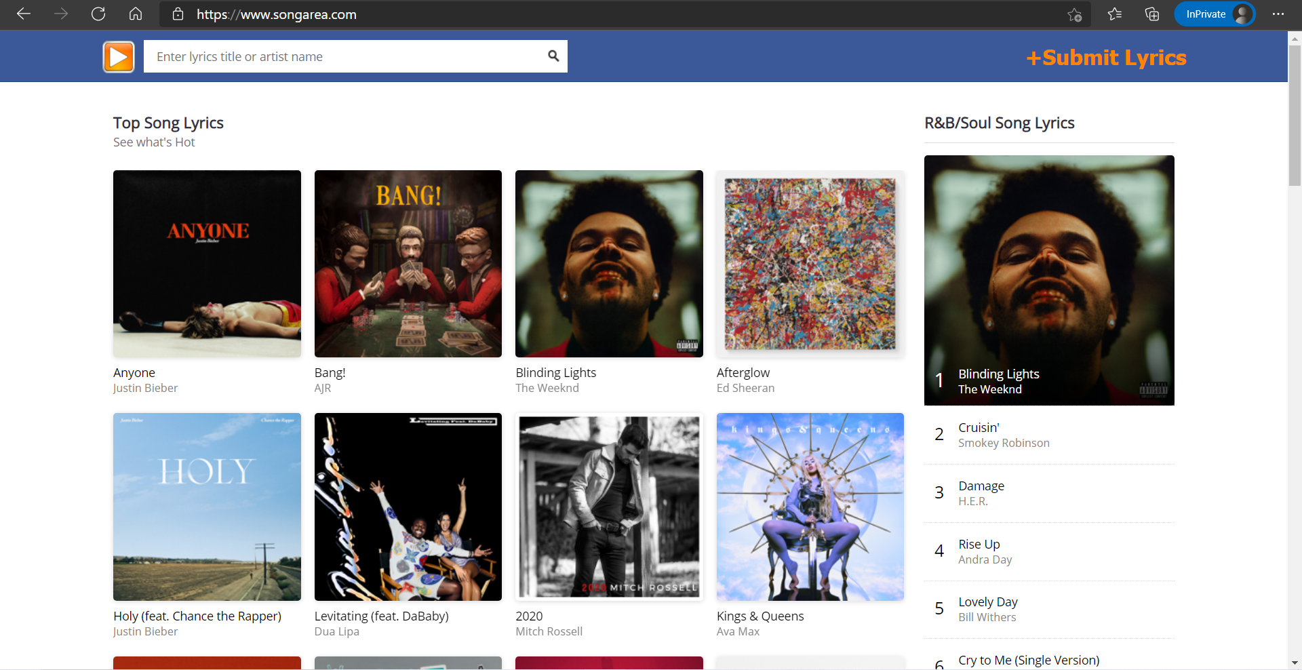Open the Andra Day artist link

(985, 559)
